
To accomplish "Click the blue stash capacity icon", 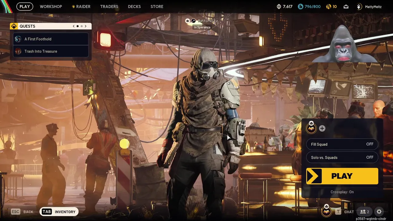I will pos(300,6).
